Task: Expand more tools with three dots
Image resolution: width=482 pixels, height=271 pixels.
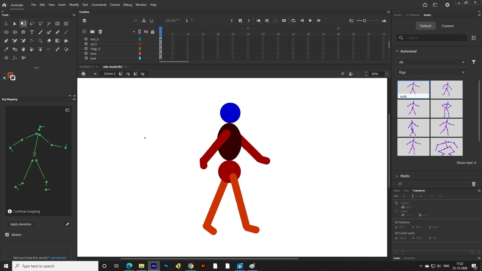Action: click(x=36, y=68)
